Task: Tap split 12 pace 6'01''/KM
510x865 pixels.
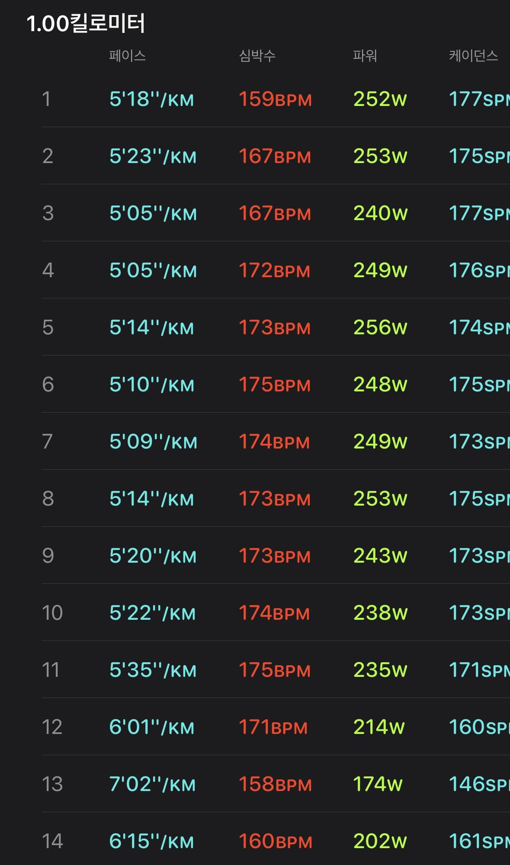Action: coord(151,727)
